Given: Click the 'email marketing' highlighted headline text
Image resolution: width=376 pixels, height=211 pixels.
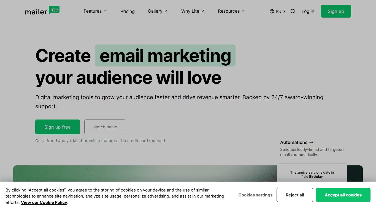Looking at the screenshot, I should click(x=165, y=55).
